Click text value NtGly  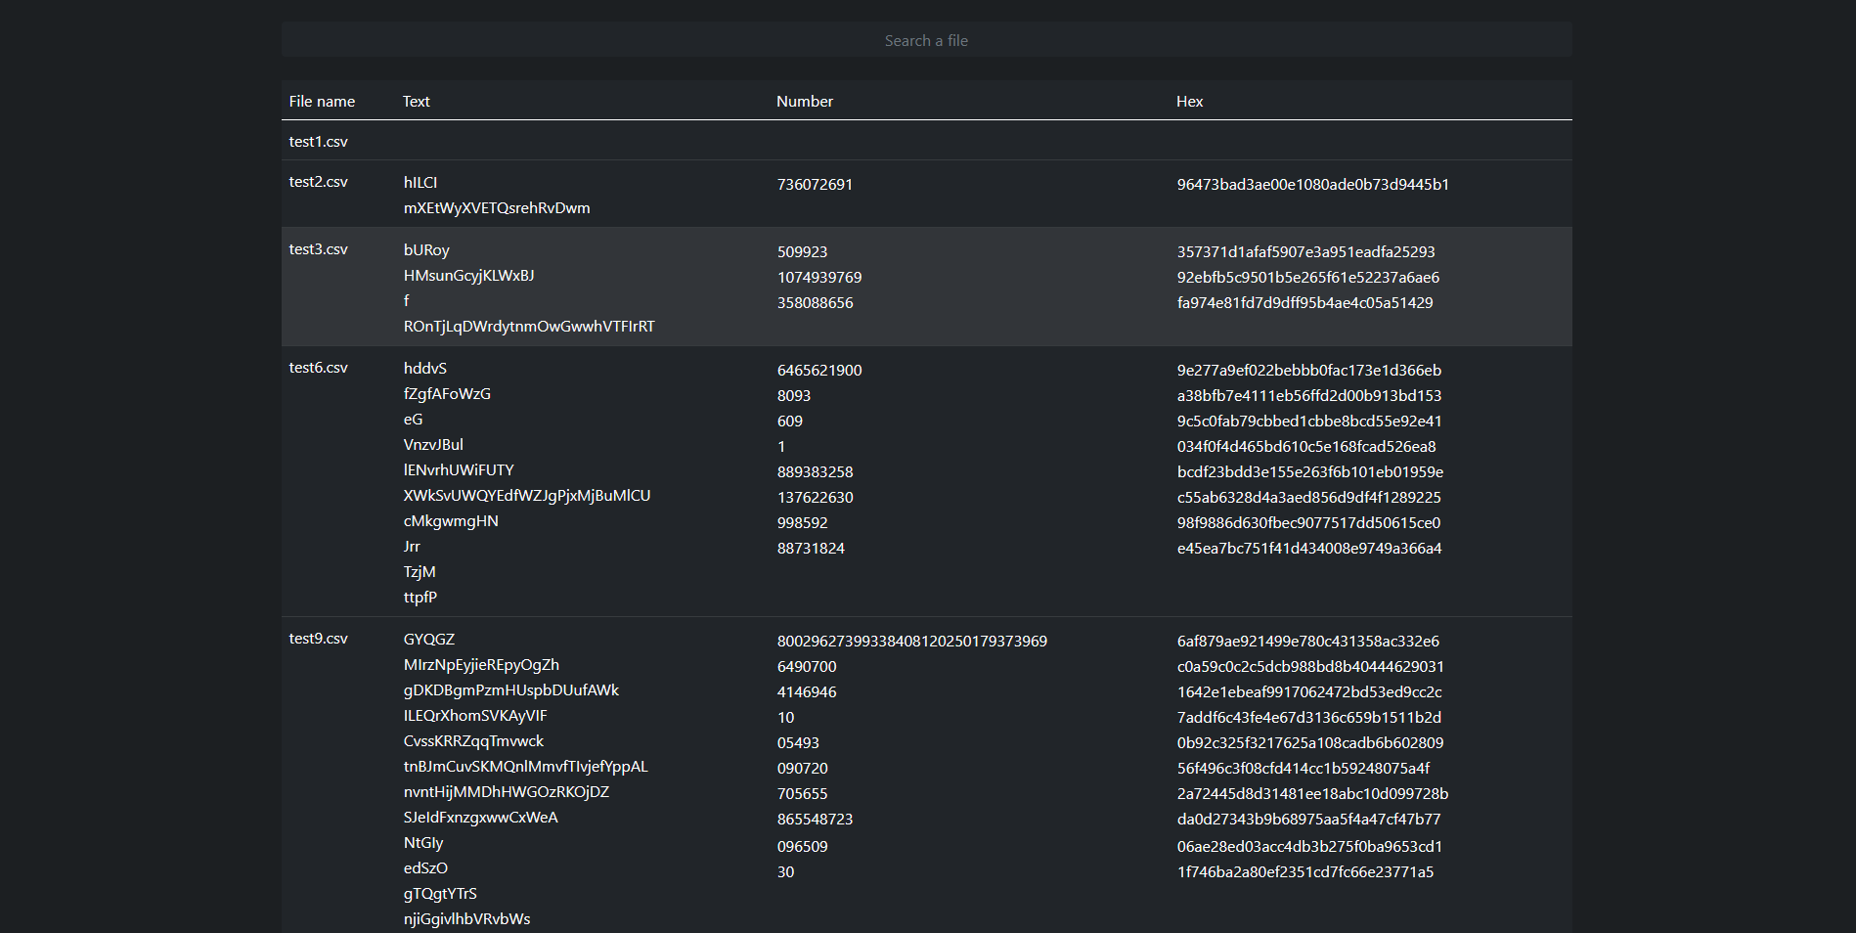pos(423,843)
